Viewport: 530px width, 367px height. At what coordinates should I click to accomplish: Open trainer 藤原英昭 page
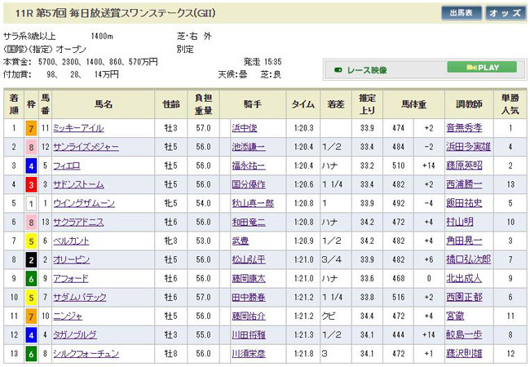click(x=464, y=166)
